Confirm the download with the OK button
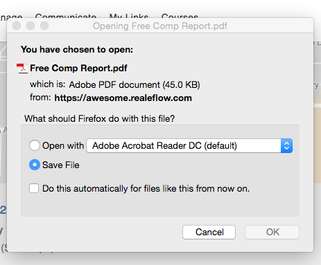This screenshot has width=321, height=265. click(x=272, y=232)
